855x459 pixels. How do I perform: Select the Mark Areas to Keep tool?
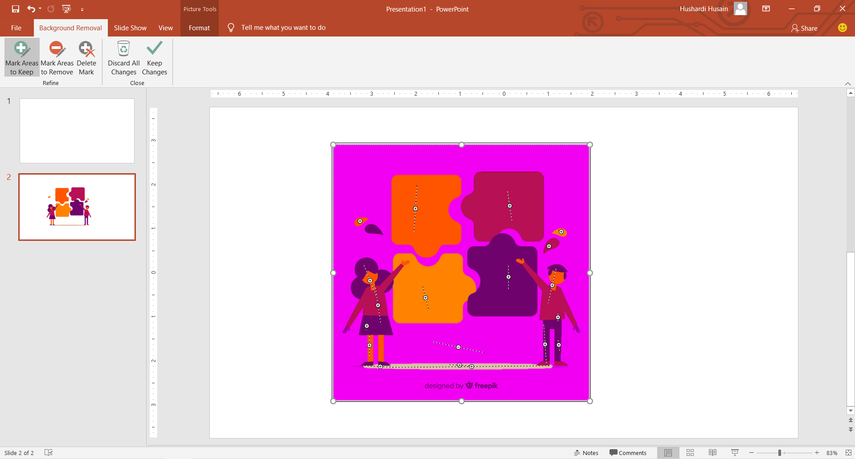click(x=22, y=58)
